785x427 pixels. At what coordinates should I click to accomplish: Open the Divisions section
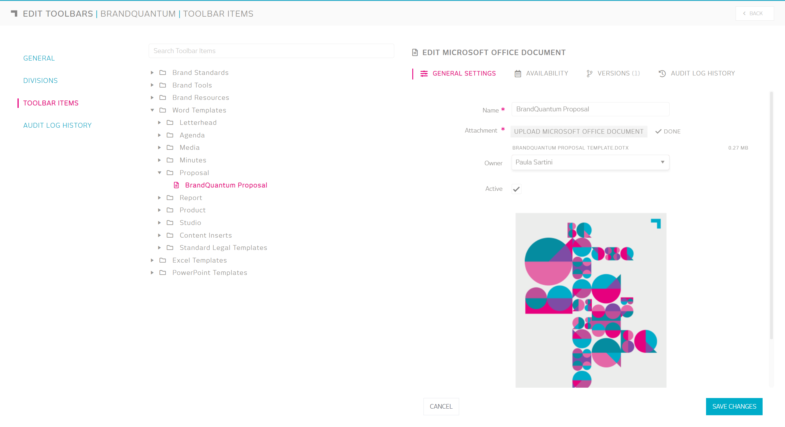click(40, 80)
